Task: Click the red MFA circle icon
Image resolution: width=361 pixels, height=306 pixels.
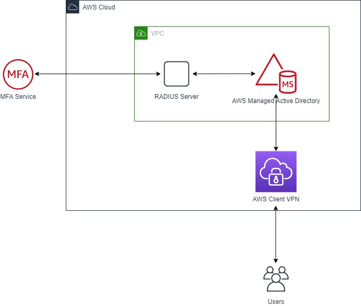Action: point(18,74)
